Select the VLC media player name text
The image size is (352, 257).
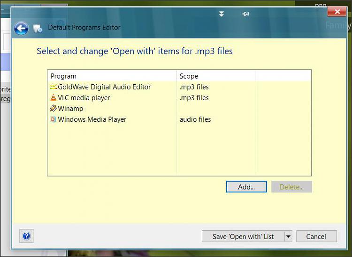pos(84,98)
